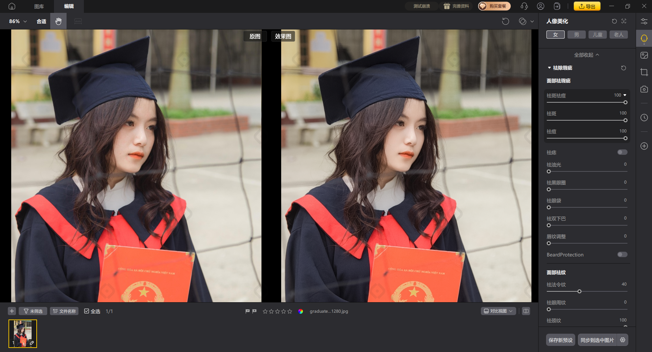Open the crop tool in sidebar
652x352 pixels.
click(644, 72)
